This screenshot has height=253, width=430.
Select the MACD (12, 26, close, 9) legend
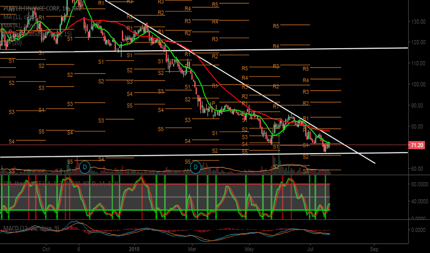[31, 228]
